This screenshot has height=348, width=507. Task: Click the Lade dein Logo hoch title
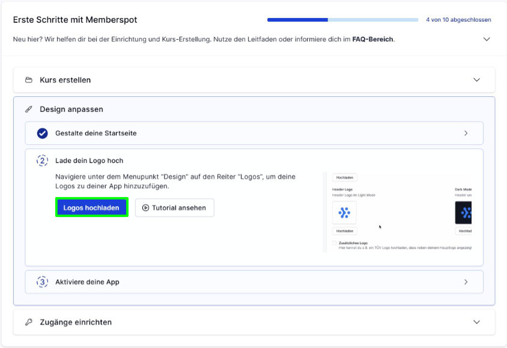coord(90,160)
